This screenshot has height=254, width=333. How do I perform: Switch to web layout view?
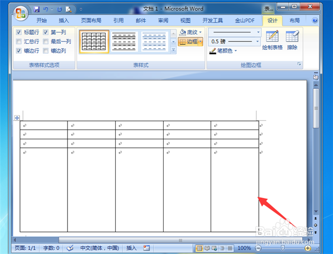(215, 248)
